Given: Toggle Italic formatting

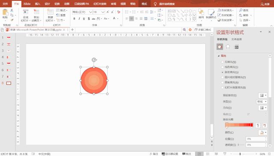Looking at the screenshot, I should (x=79, y=19).
